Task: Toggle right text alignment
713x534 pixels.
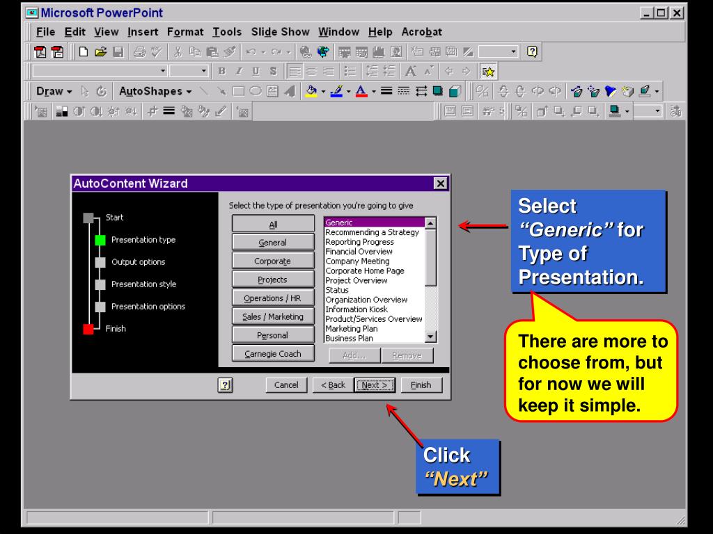Action: [329, 72]
